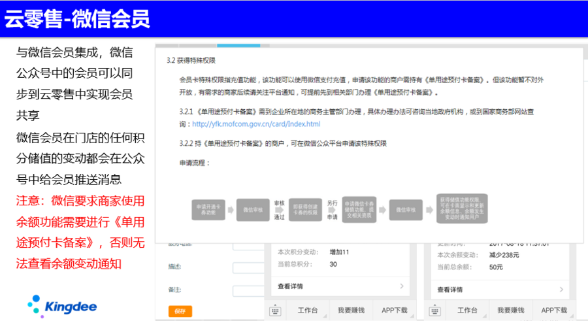Click the red 注意 warning paragraph
588x321 pixels.
(80, 232)
